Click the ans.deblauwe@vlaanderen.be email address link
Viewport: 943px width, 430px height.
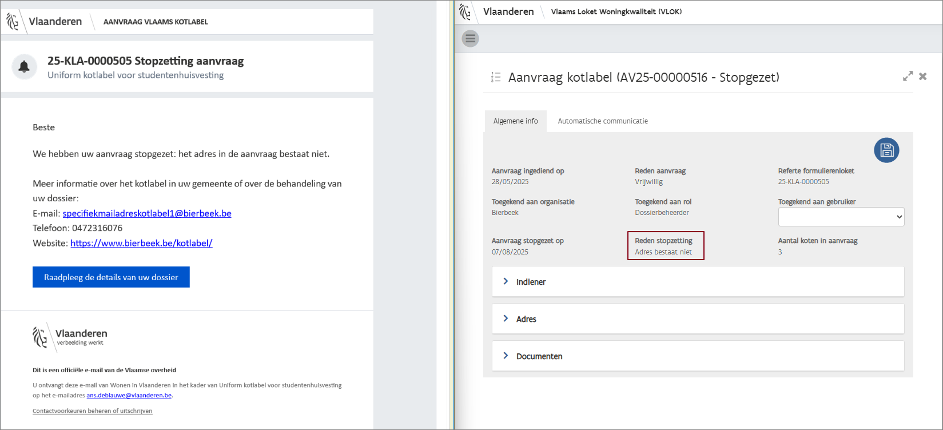(129, 395)
